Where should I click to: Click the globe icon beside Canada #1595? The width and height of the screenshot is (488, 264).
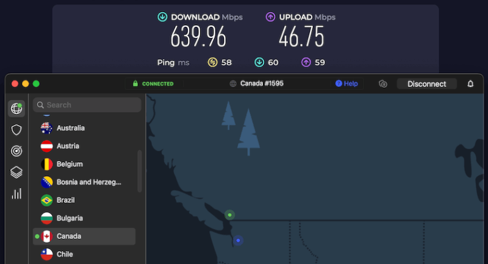pyautogui.click(x=233, y=84)
